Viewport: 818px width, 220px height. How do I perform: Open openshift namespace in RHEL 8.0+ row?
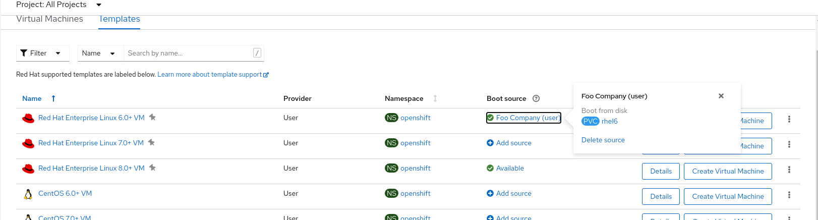pyautogui.click(x=416, y=168)
